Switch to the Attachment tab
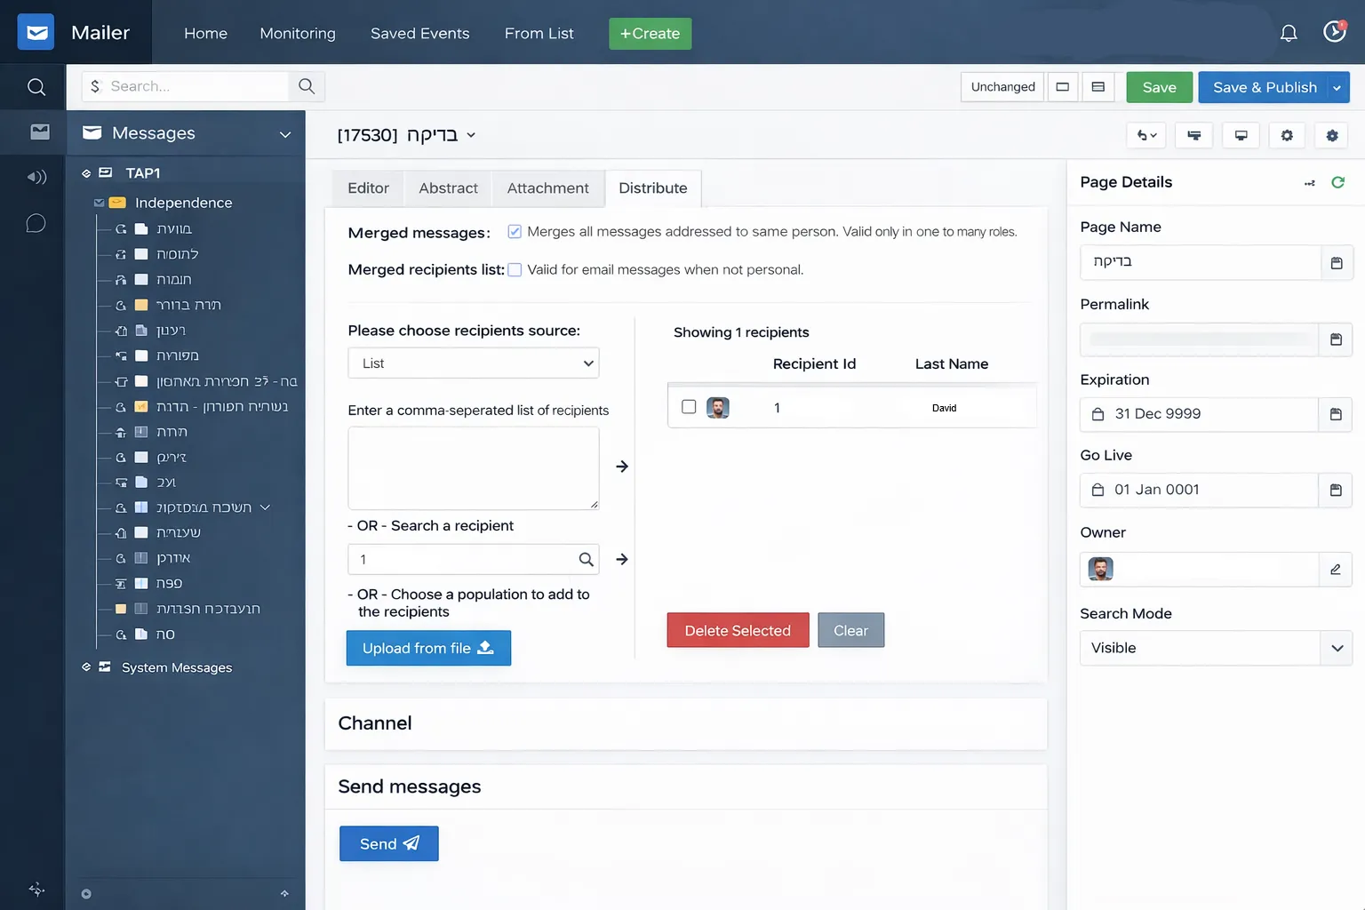This screenshot has width=1365, height=910. coord(548,188)
